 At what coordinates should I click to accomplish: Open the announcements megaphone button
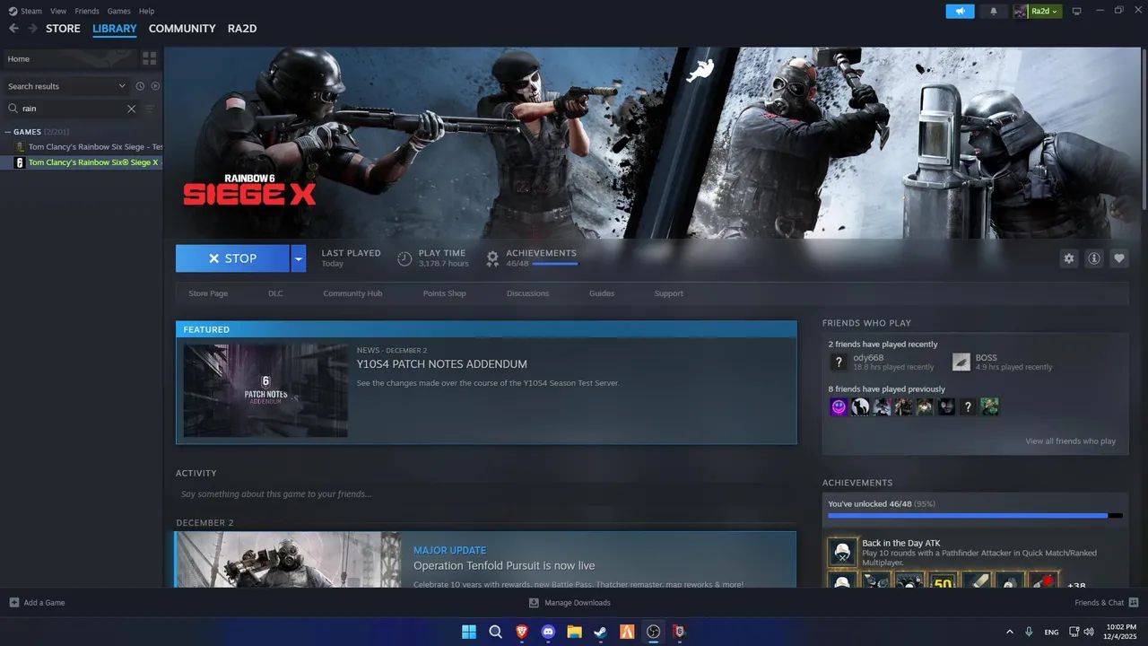click(960, 11)
